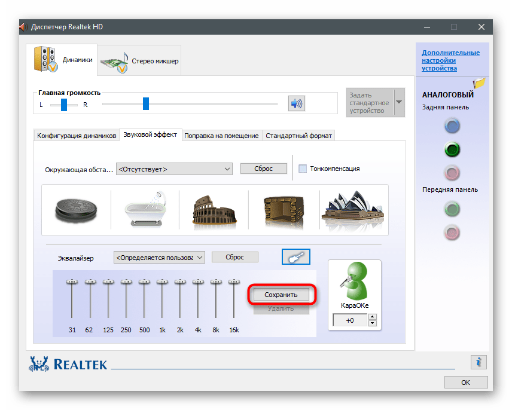512x410 pixels.
Task: Select the wooden auditorium environment icon
Action: coord(284,210)
